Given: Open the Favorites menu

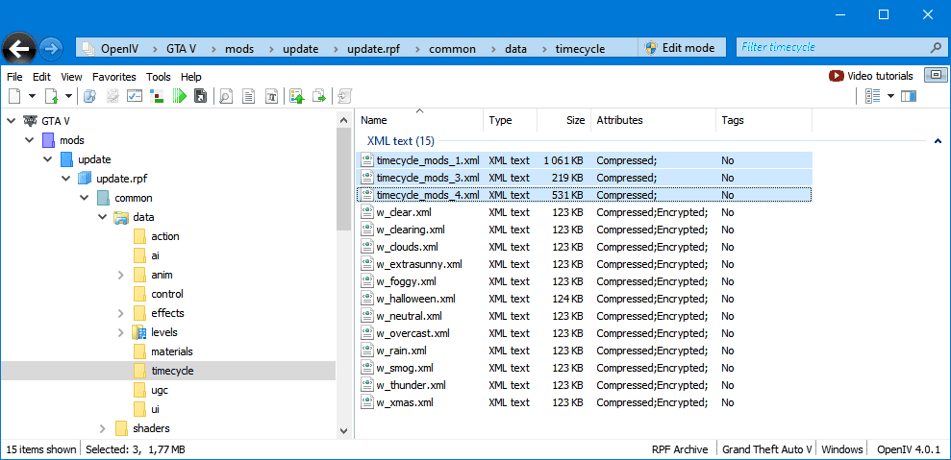Looking at the screenshot, I should 114,77.
